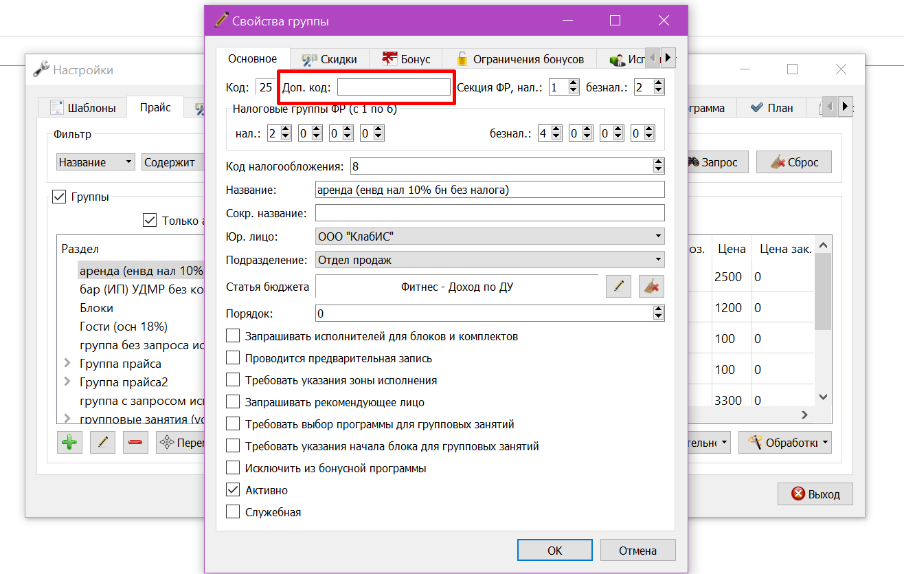The image size is (904, 574).
Task: Adjust Секция ФР нал. spinner
Action: [x=563, y=87]
